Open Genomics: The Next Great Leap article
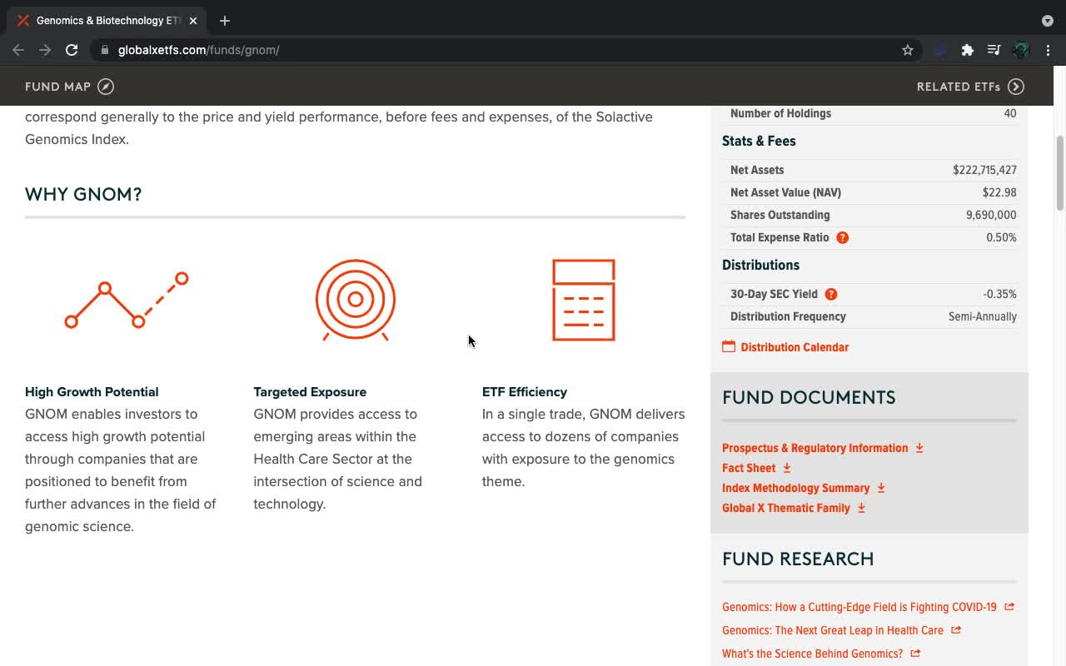 [833, 630]
